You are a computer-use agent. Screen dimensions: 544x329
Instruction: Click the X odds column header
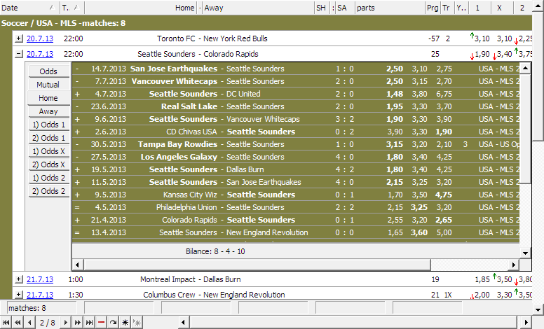502,8
